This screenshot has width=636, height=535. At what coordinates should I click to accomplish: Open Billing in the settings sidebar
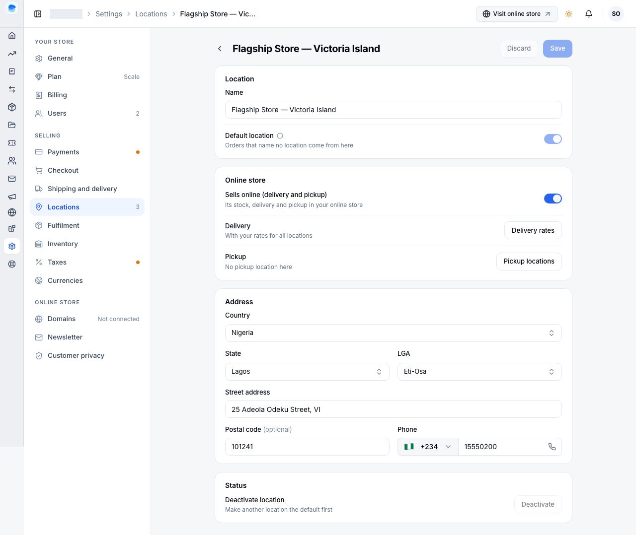(87, 95)
